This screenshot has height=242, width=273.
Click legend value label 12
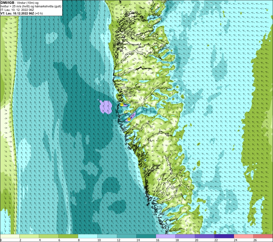point(118,240)
